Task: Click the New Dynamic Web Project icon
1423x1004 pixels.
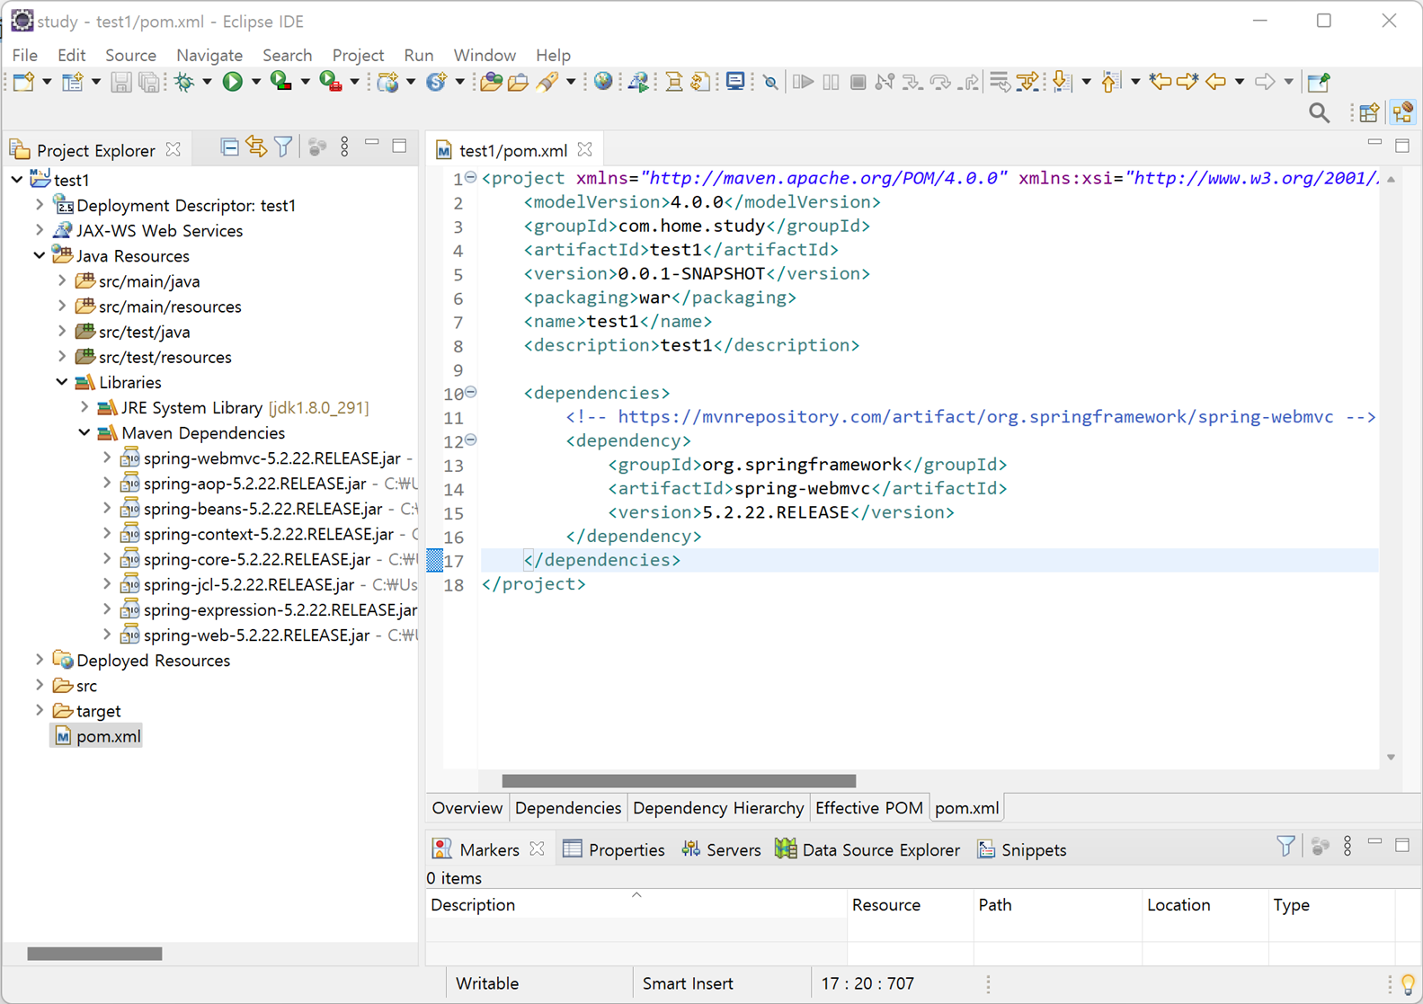Action: [387, 82]
